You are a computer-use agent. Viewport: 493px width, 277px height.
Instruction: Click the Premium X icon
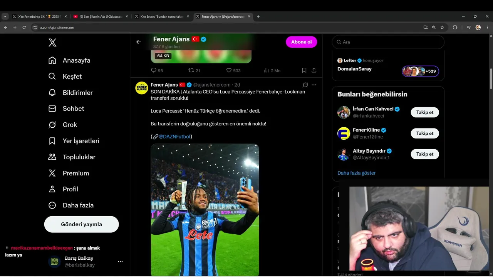coord(52,173)
